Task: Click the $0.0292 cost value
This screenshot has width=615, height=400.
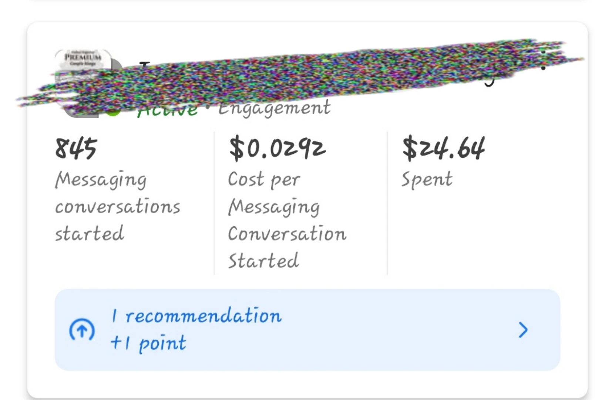Action: (x=277, y=148)
